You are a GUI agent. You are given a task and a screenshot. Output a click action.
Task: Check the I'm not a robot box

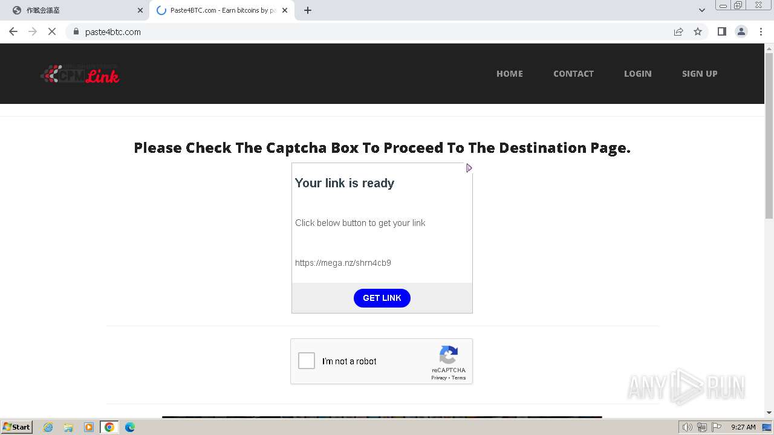[x=307, y=361]
